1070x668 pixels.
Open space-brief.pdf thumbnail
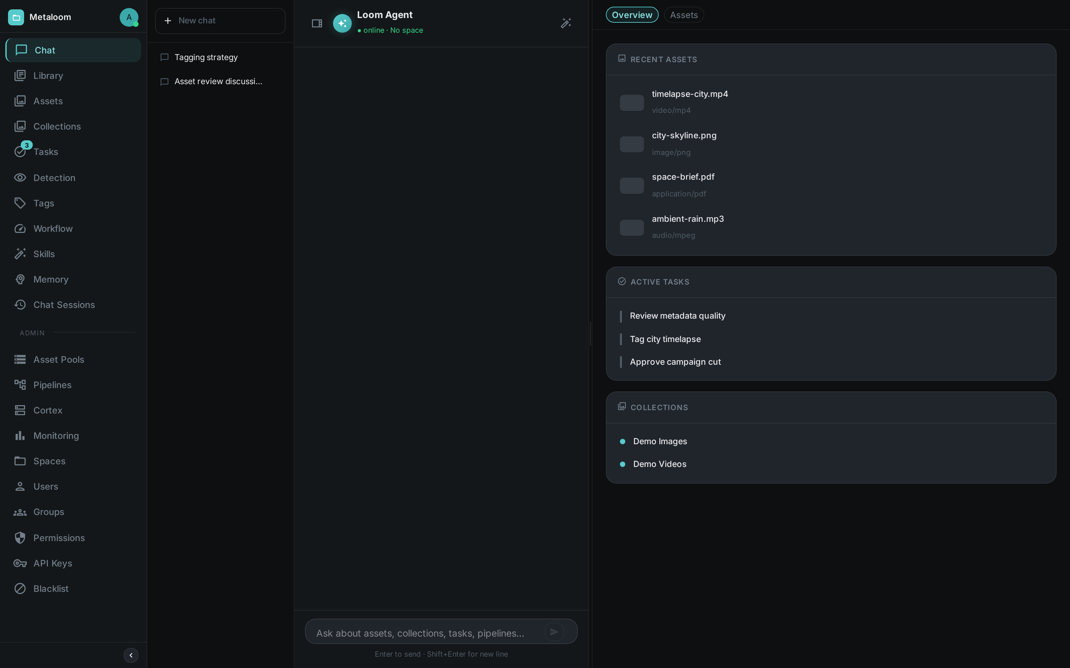point(632,186)
